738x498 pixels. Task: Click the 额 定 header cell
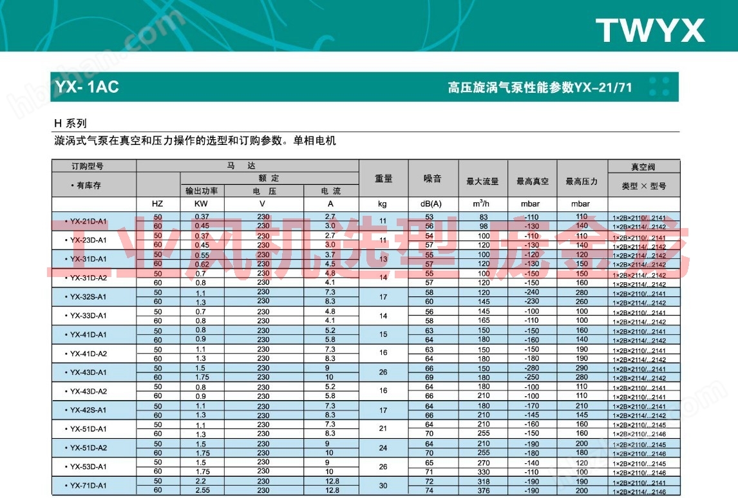coord(269,178)
